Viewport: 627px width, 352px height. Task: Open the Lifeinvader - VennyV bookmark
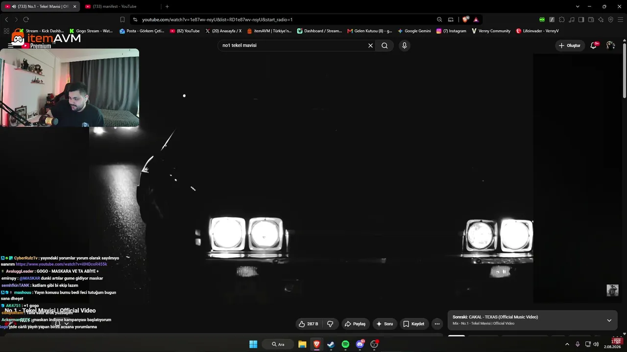click(537, 31)
